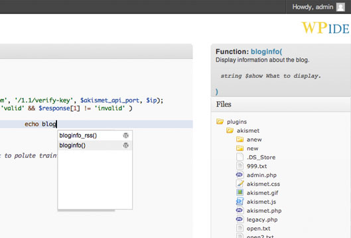This screenshot has width=351, height=238.
Task: Click the WPide logo
Action: 325,28
